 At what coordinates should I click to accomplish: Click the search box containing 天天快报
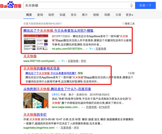point(76,5)
